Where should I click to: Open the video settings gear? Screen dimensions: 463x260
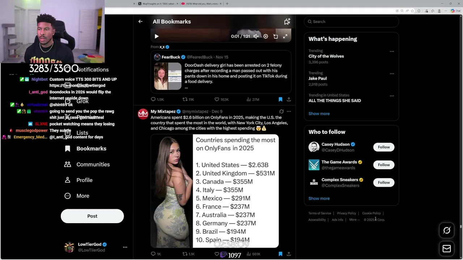coord(266,36)
